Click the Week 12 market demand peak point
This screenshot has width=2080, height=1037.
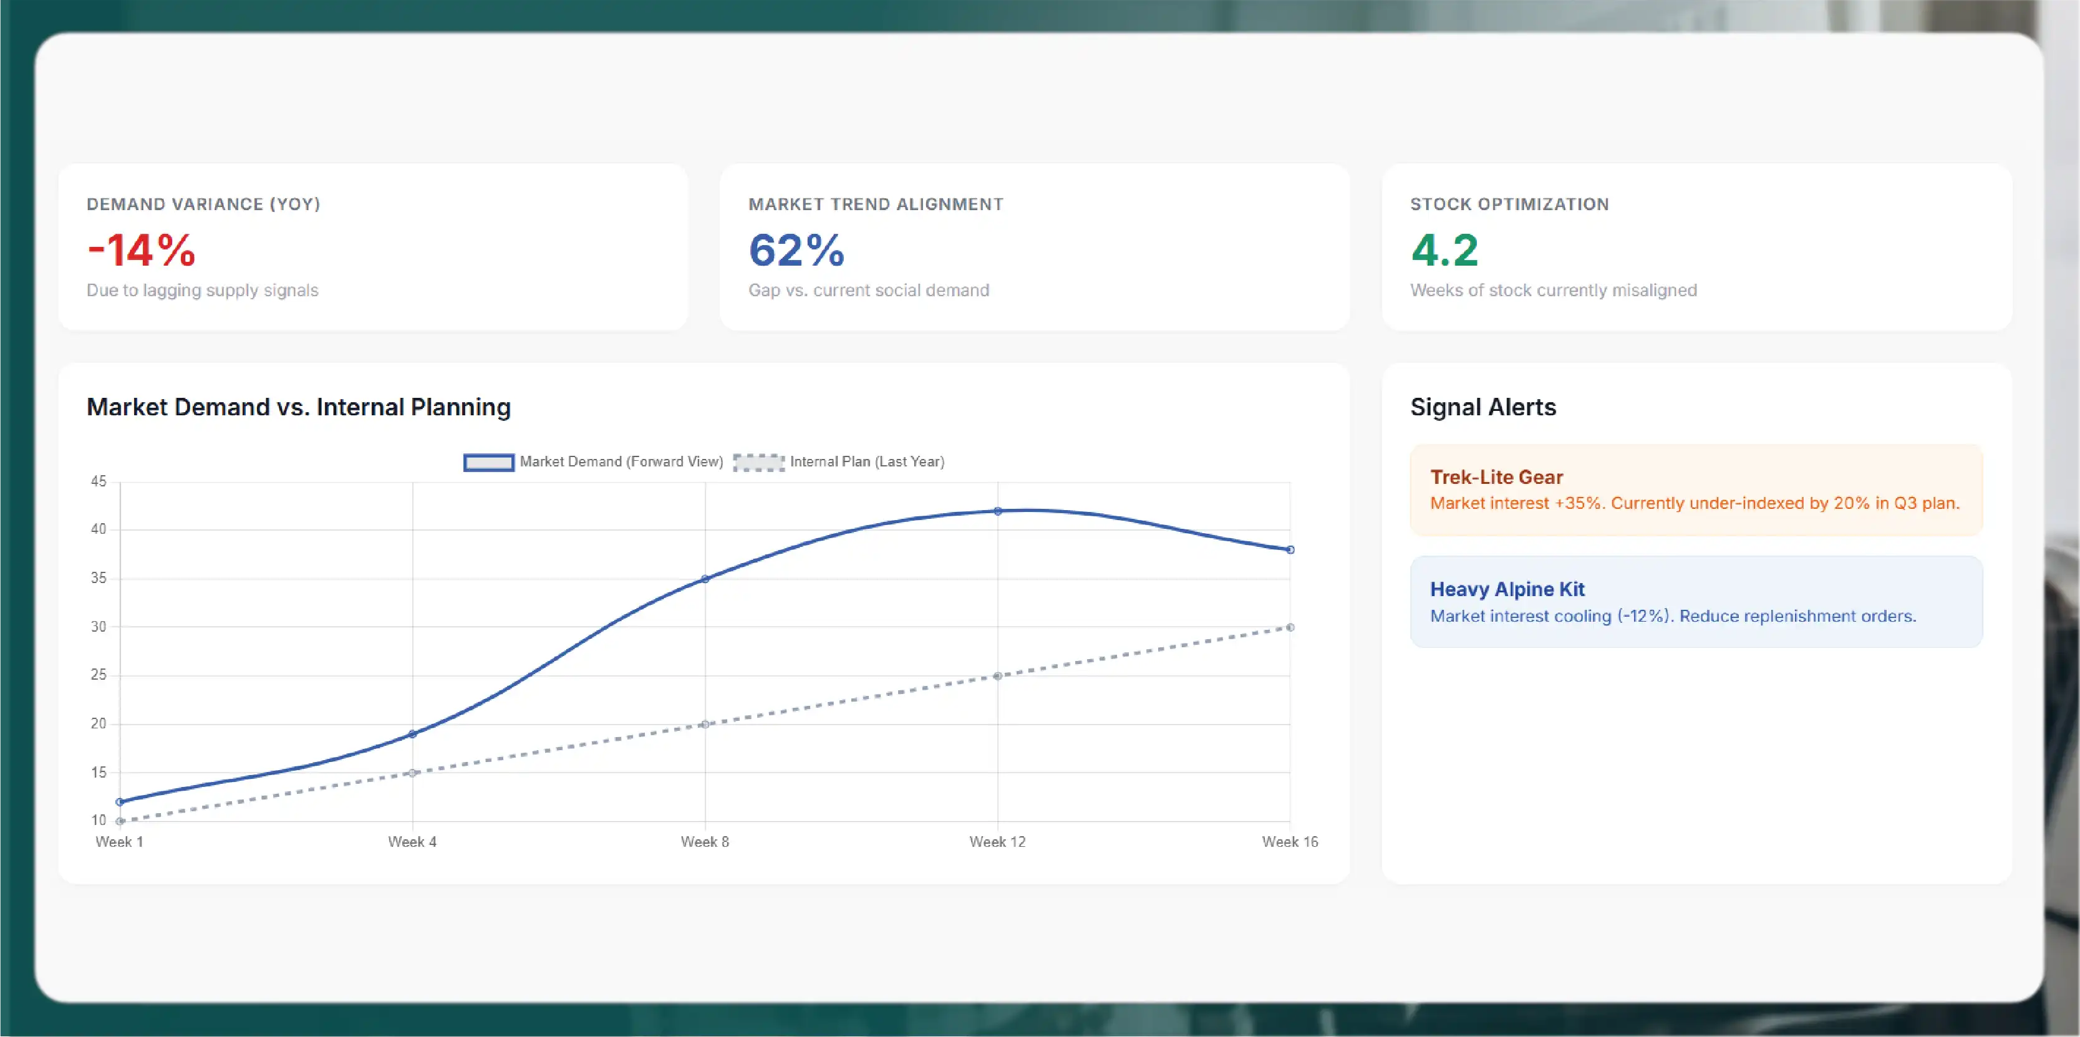point(998,511)
